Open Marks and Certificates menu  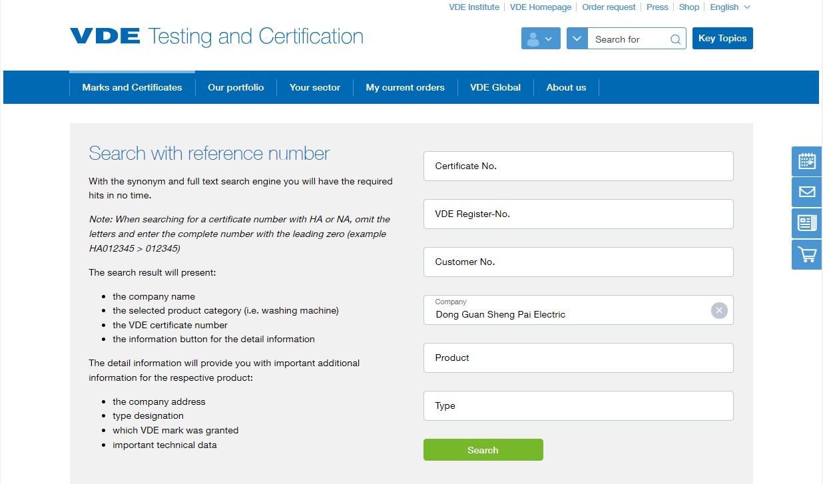(x=132, y=87)
